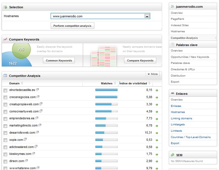Tick the comocreartuweb.com checkbox
The height and width of the screenshot is (170, 219).
click(5, 112)
